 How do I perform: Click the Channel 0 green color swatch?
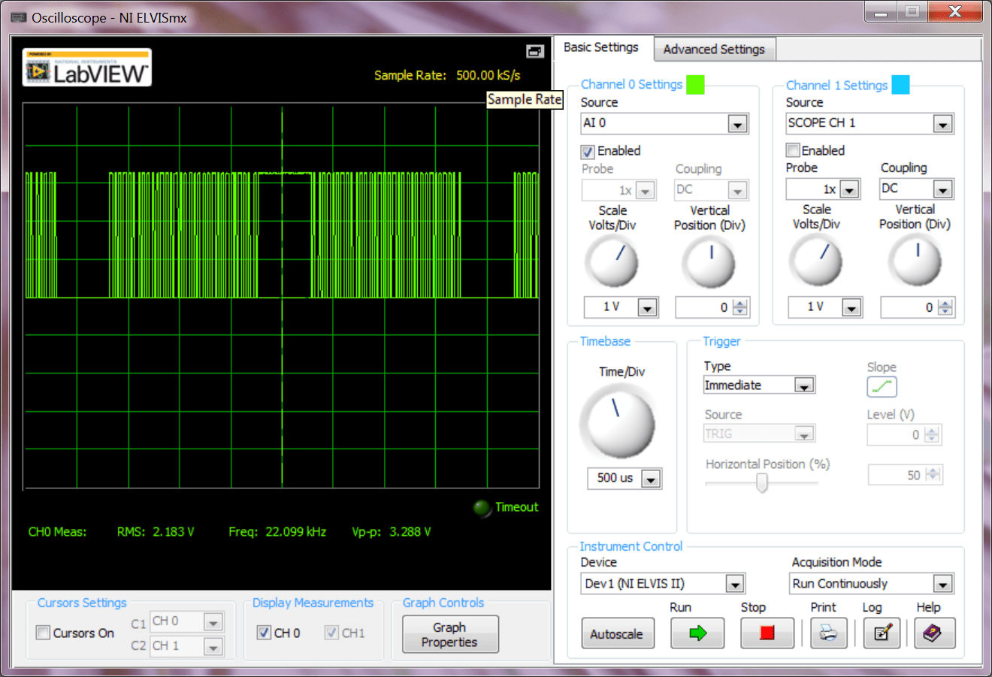pyautogui.click(x=696, y=85)
